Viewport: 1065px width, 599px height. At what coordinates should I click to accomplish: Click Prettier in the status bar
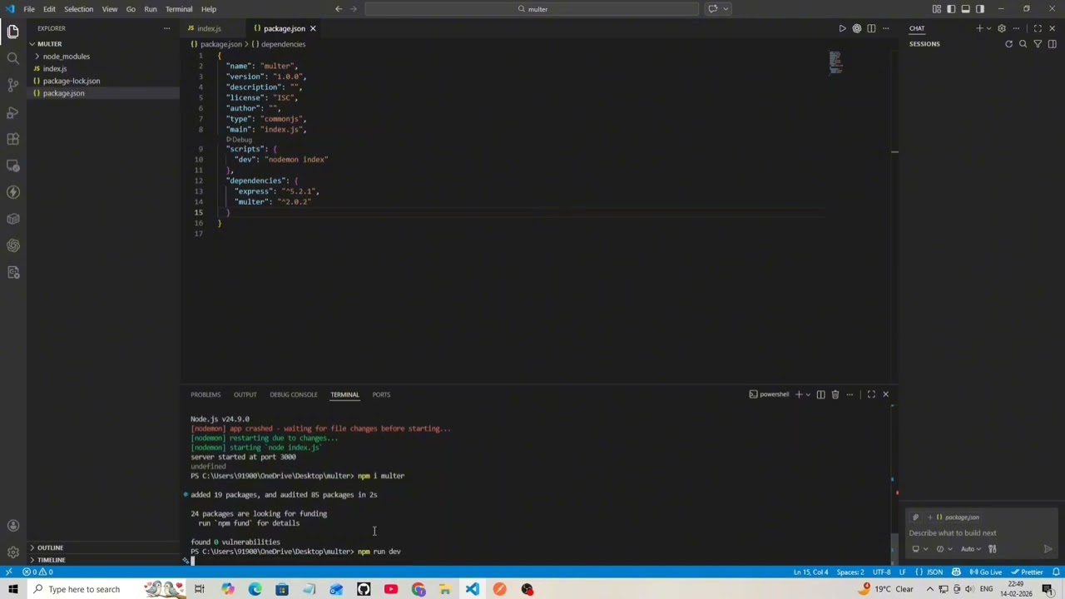[1028, 572]
